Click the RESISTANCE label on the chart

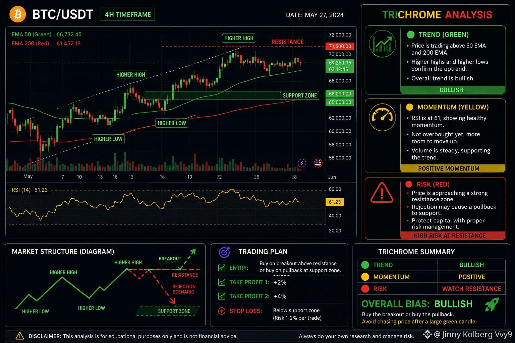[x=287, y=42]
